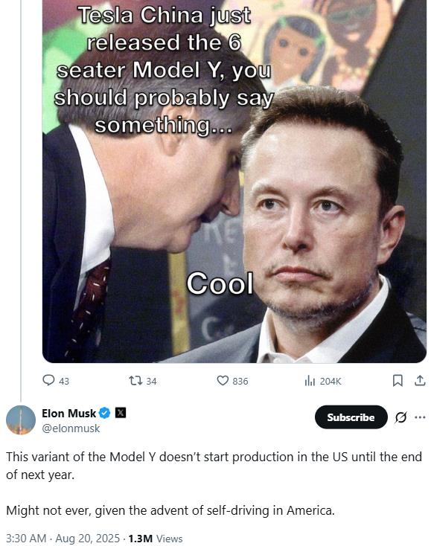The height and width of the screenshot is (546, 431).
Task: Click the share upload icon
Action: tap(420, 381)
